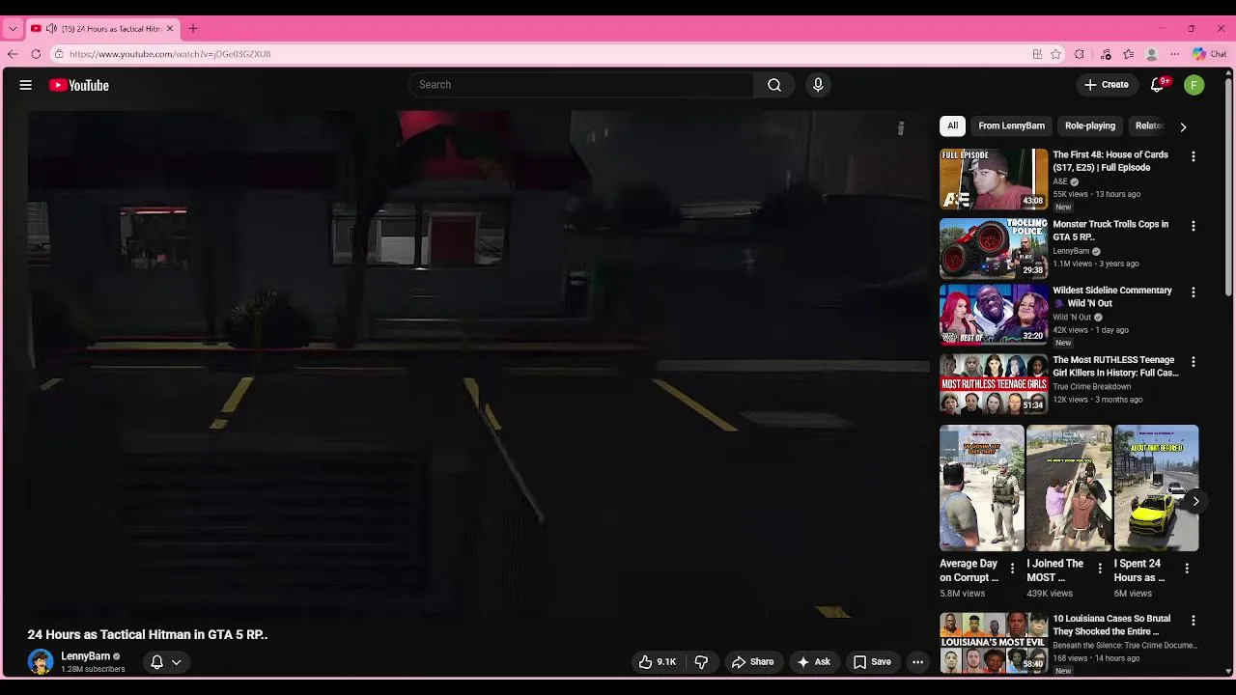
Task: Reload the page in browser
Action: pos(36,54)
